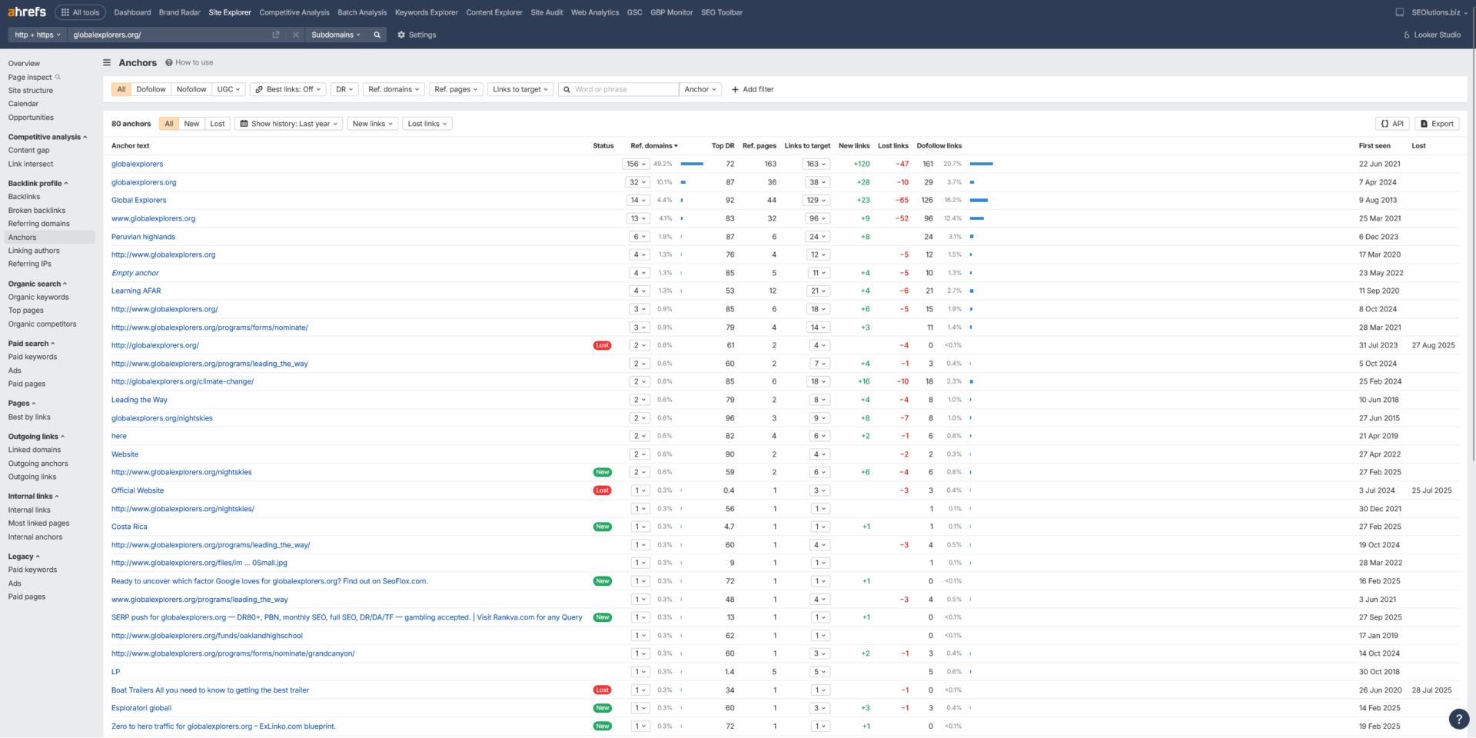Click the Ahrefs logo
Viewport: 1476px width, 738px height.
tap(27, 12)
